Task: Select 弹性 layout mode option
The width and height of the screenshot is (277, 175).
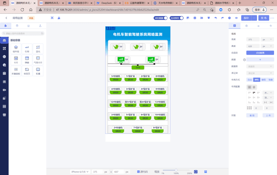Action: pyautogui.click(x=257, y=80)
